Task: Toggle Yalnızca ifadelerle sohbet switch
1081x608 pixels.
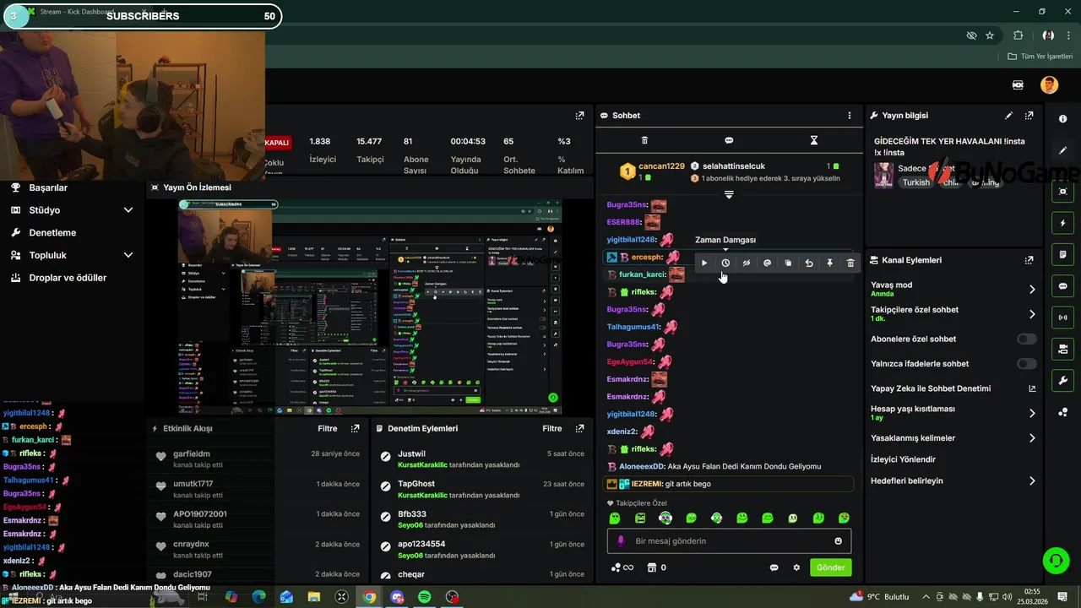Action: pyautogui.click(x=1027, y=364)
